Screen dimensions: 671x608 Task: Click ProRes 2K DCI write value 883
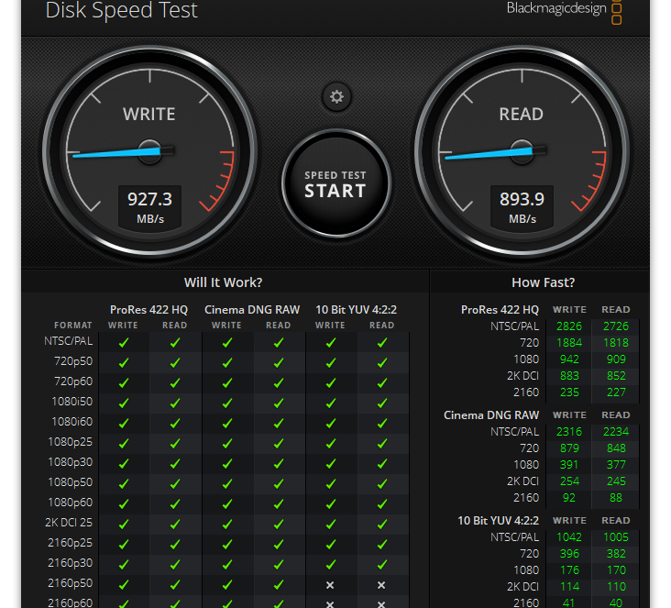click(x=569, y=376)
